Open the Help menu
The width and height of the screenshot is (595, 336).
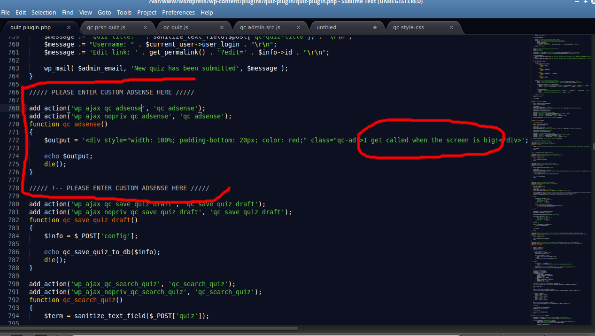coord(207,13)
